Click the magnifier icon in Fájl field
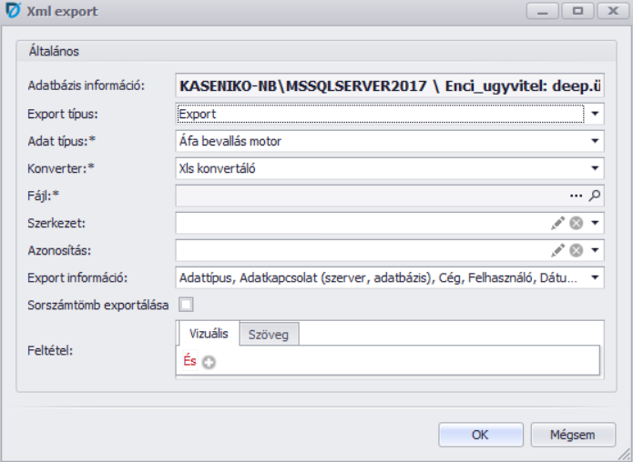Screen dimensions: 633x462 click(x=595, y=196)
